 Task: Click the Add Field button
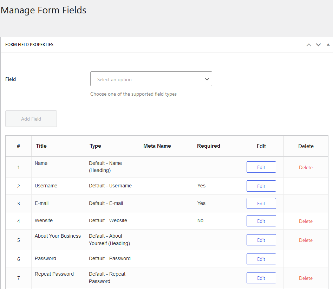pos(31,119)
